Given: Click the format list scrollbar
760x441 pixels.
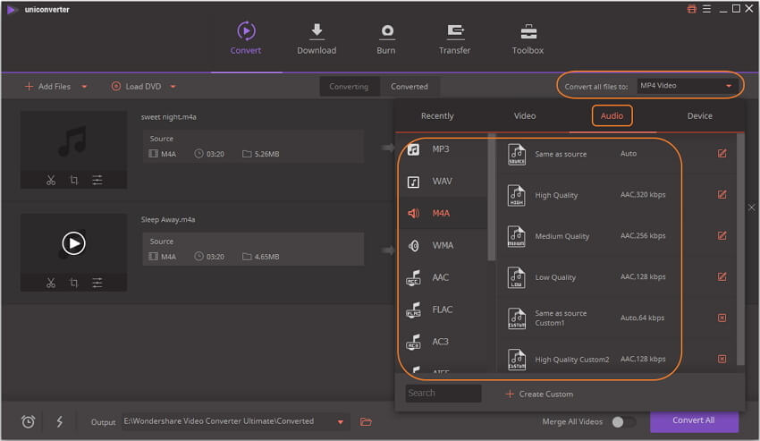Looking at the screenshot, I should (492, 197).
